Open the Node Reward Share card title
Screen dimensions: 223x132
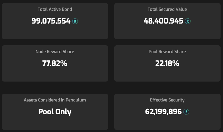[55, 52]
